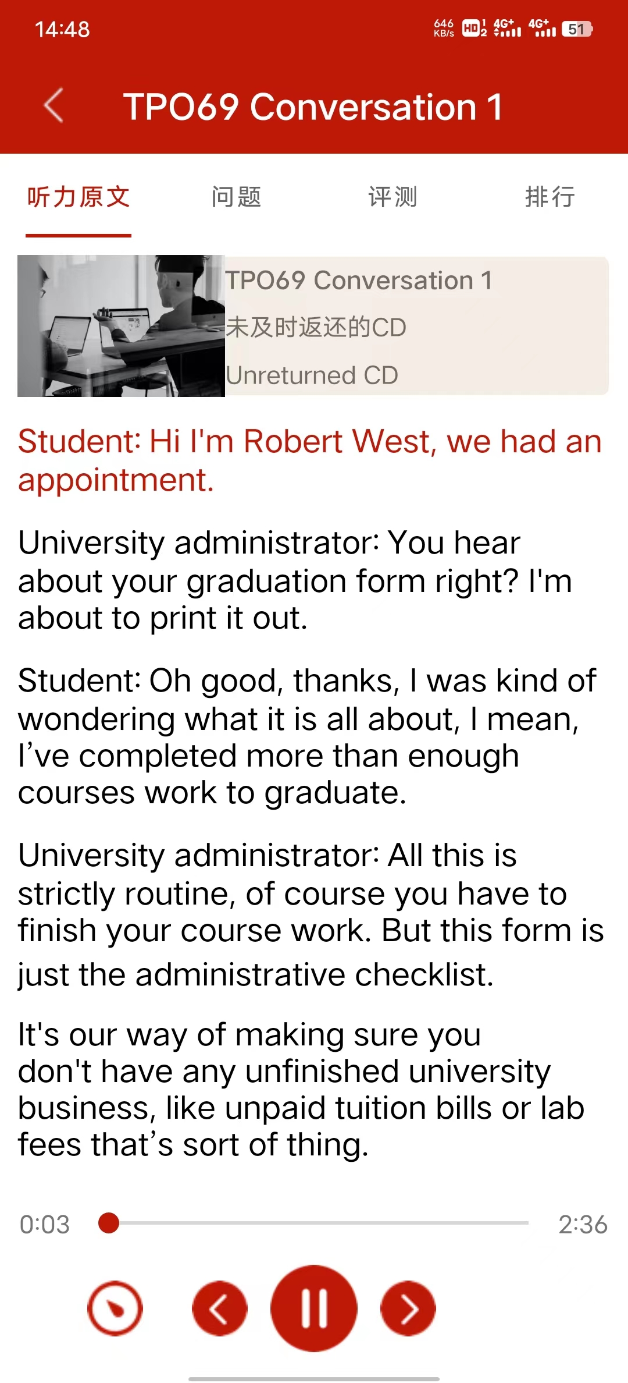This screenshot has width=628, height=1383.
Task: Tap the 'unpaid tuition bills' paragraph
Action: pyautogui.click(x=302, y=1090)
